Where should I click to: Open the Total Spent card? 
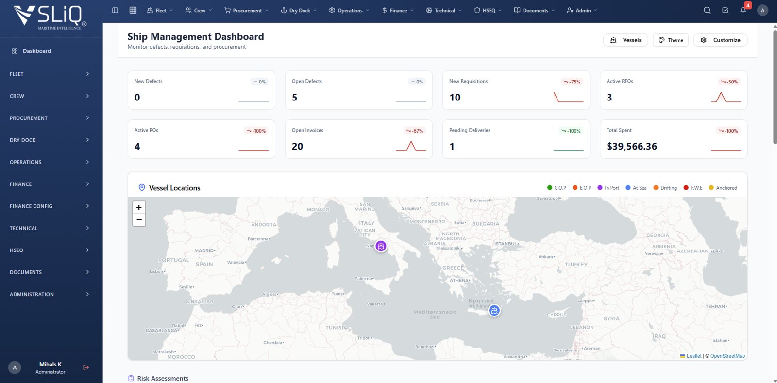point(674,139)
